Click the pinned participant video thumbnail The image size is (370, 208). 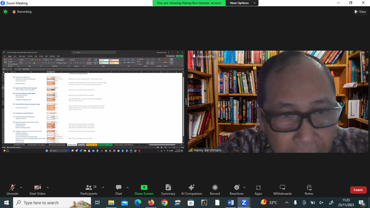(x=278, y=102)
